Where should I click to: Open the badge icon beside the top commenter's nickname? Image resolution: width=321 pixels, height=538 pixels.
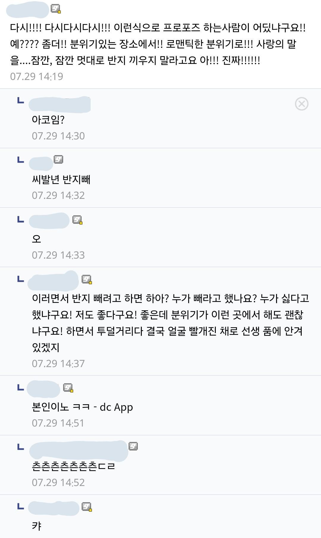(x=56, y=9)
